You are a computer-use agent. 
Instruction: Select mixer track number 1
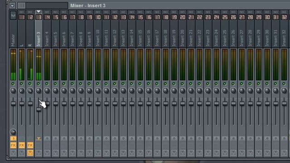point(22,17)
